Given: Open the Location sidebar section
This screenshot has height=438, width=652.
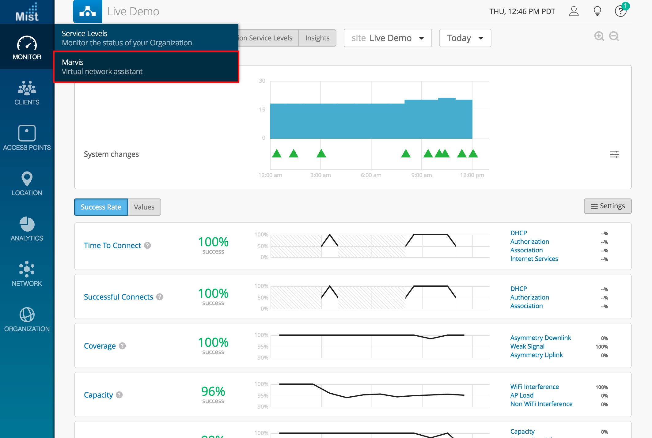Looking at the screenshot, I should point(27,183).
